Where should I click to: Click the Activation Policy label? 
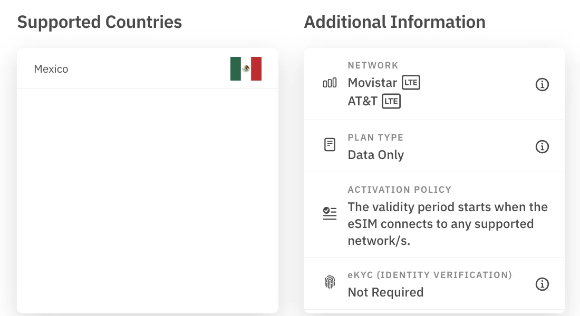pos(400,190)
